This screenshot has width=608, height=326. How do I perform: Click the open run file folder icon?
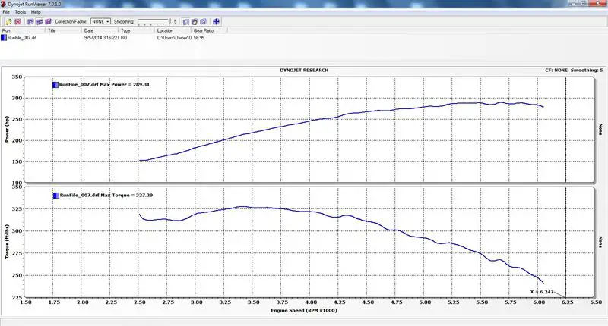click(x=8, y=22)
